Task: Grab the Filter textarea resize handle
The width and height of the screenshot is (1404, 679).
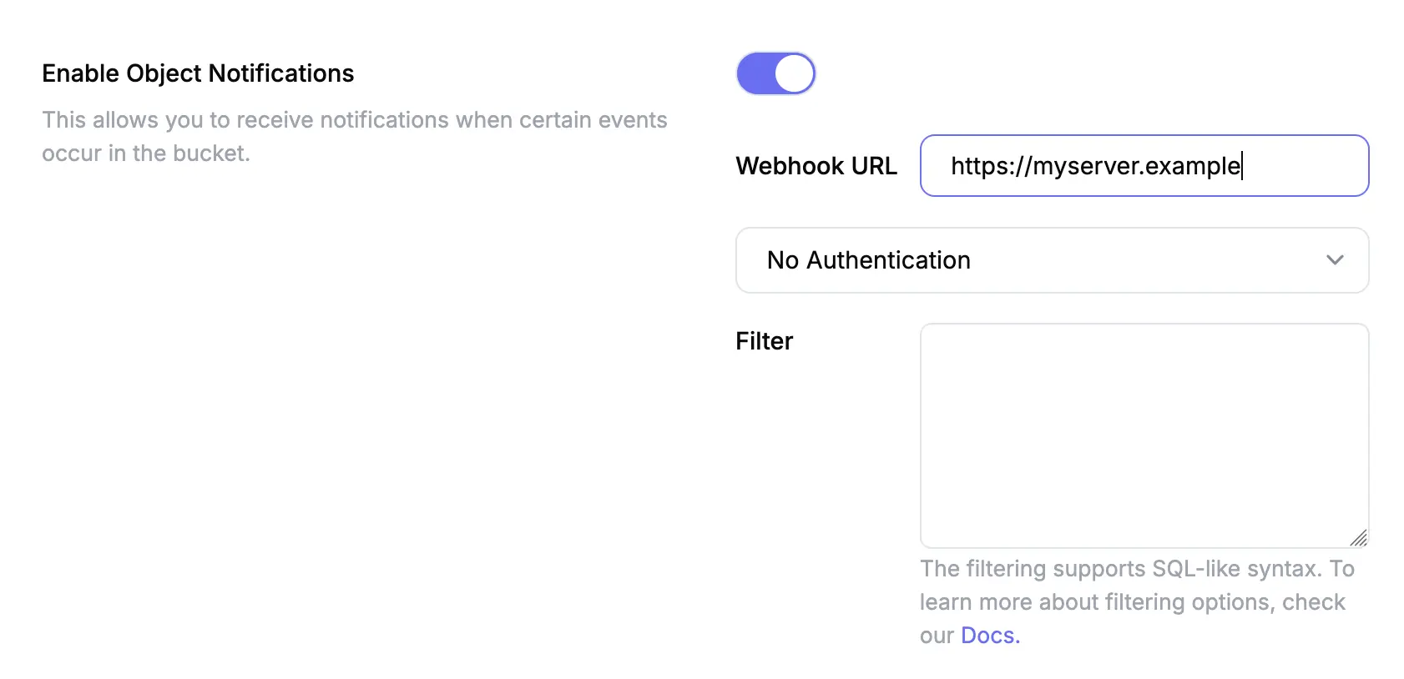Action: pyautogui.click(x=1358, y=538)
